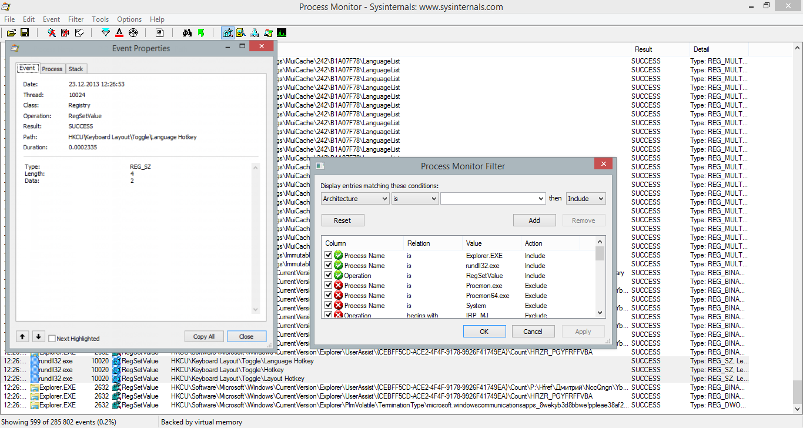Click Close button in Event Properties
The height and width of the screenshot is (428, 803).
(246, 336)
